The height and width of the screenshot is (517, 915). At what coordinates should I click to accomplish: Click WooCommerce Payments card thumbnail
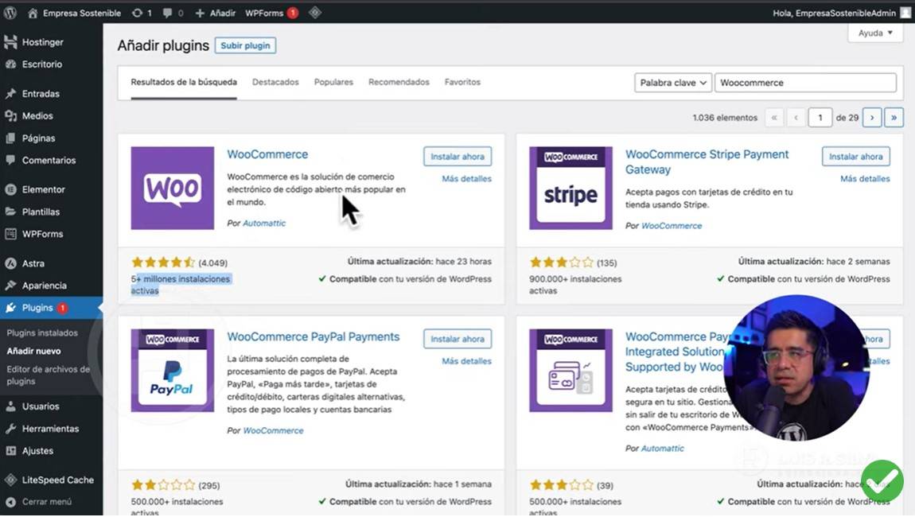570,370
